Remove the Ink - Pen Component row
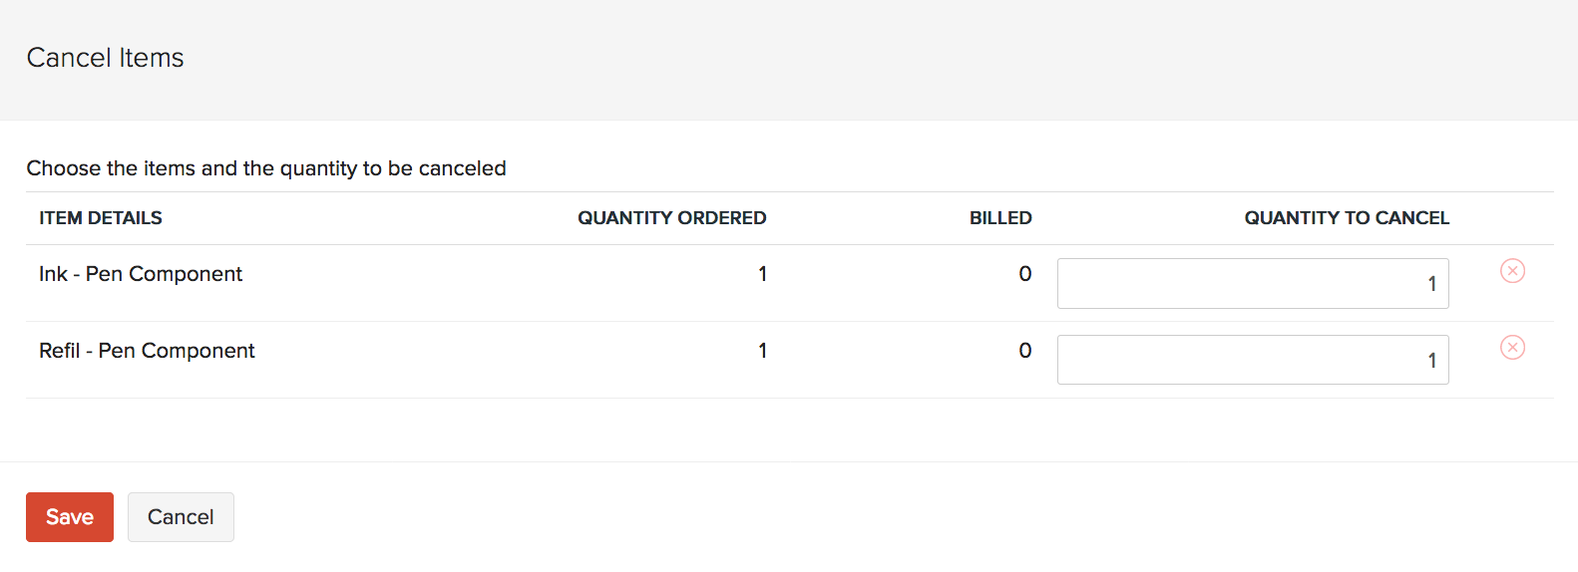The width and height of the screenshot is (1578, 572). tap(1512, 271)
